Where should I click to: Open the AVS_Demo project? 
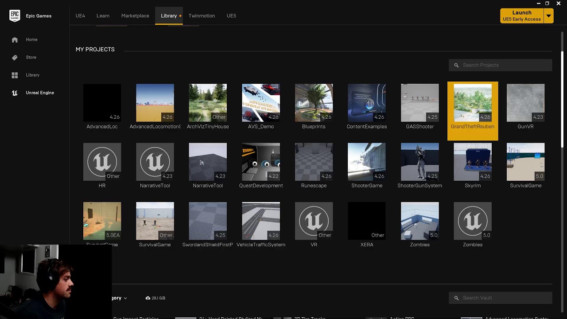pos(261,103)
